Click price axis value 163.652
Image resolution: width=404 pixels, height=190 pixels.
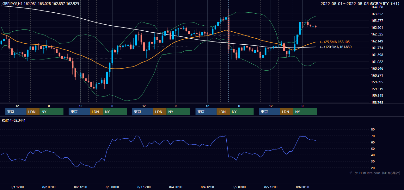(x=377, y=14)
